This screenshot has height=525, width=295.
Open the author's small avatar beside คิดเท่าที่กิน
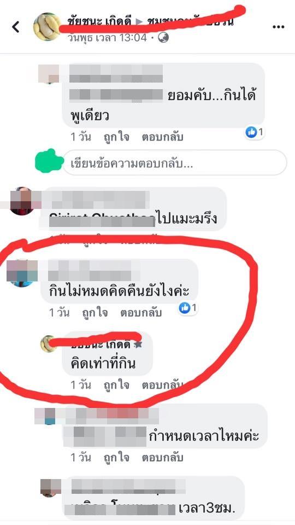[49, 344]
